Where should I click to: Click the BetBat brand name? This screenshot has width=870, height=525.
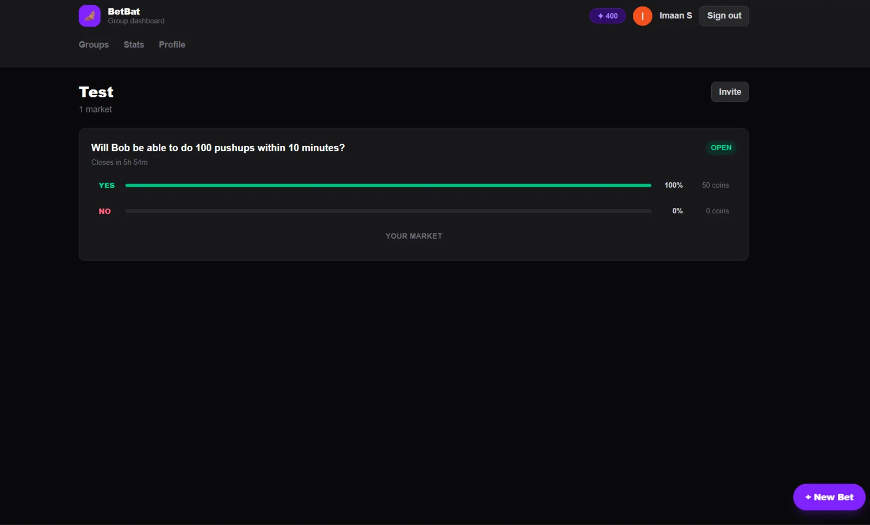[x=124, y=11]
